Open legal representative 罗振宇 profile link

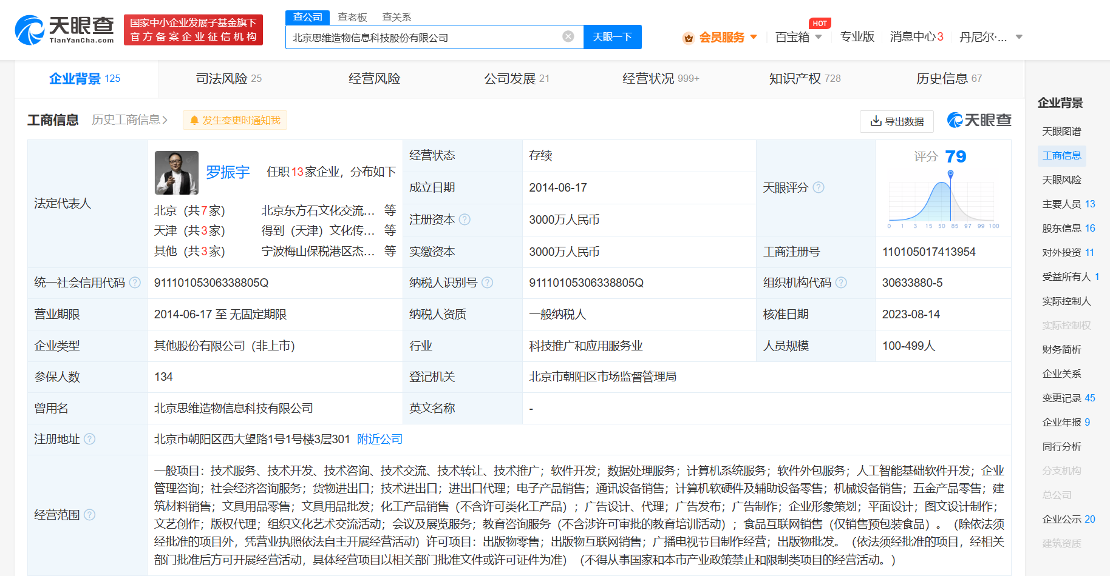tap(228, 172)
